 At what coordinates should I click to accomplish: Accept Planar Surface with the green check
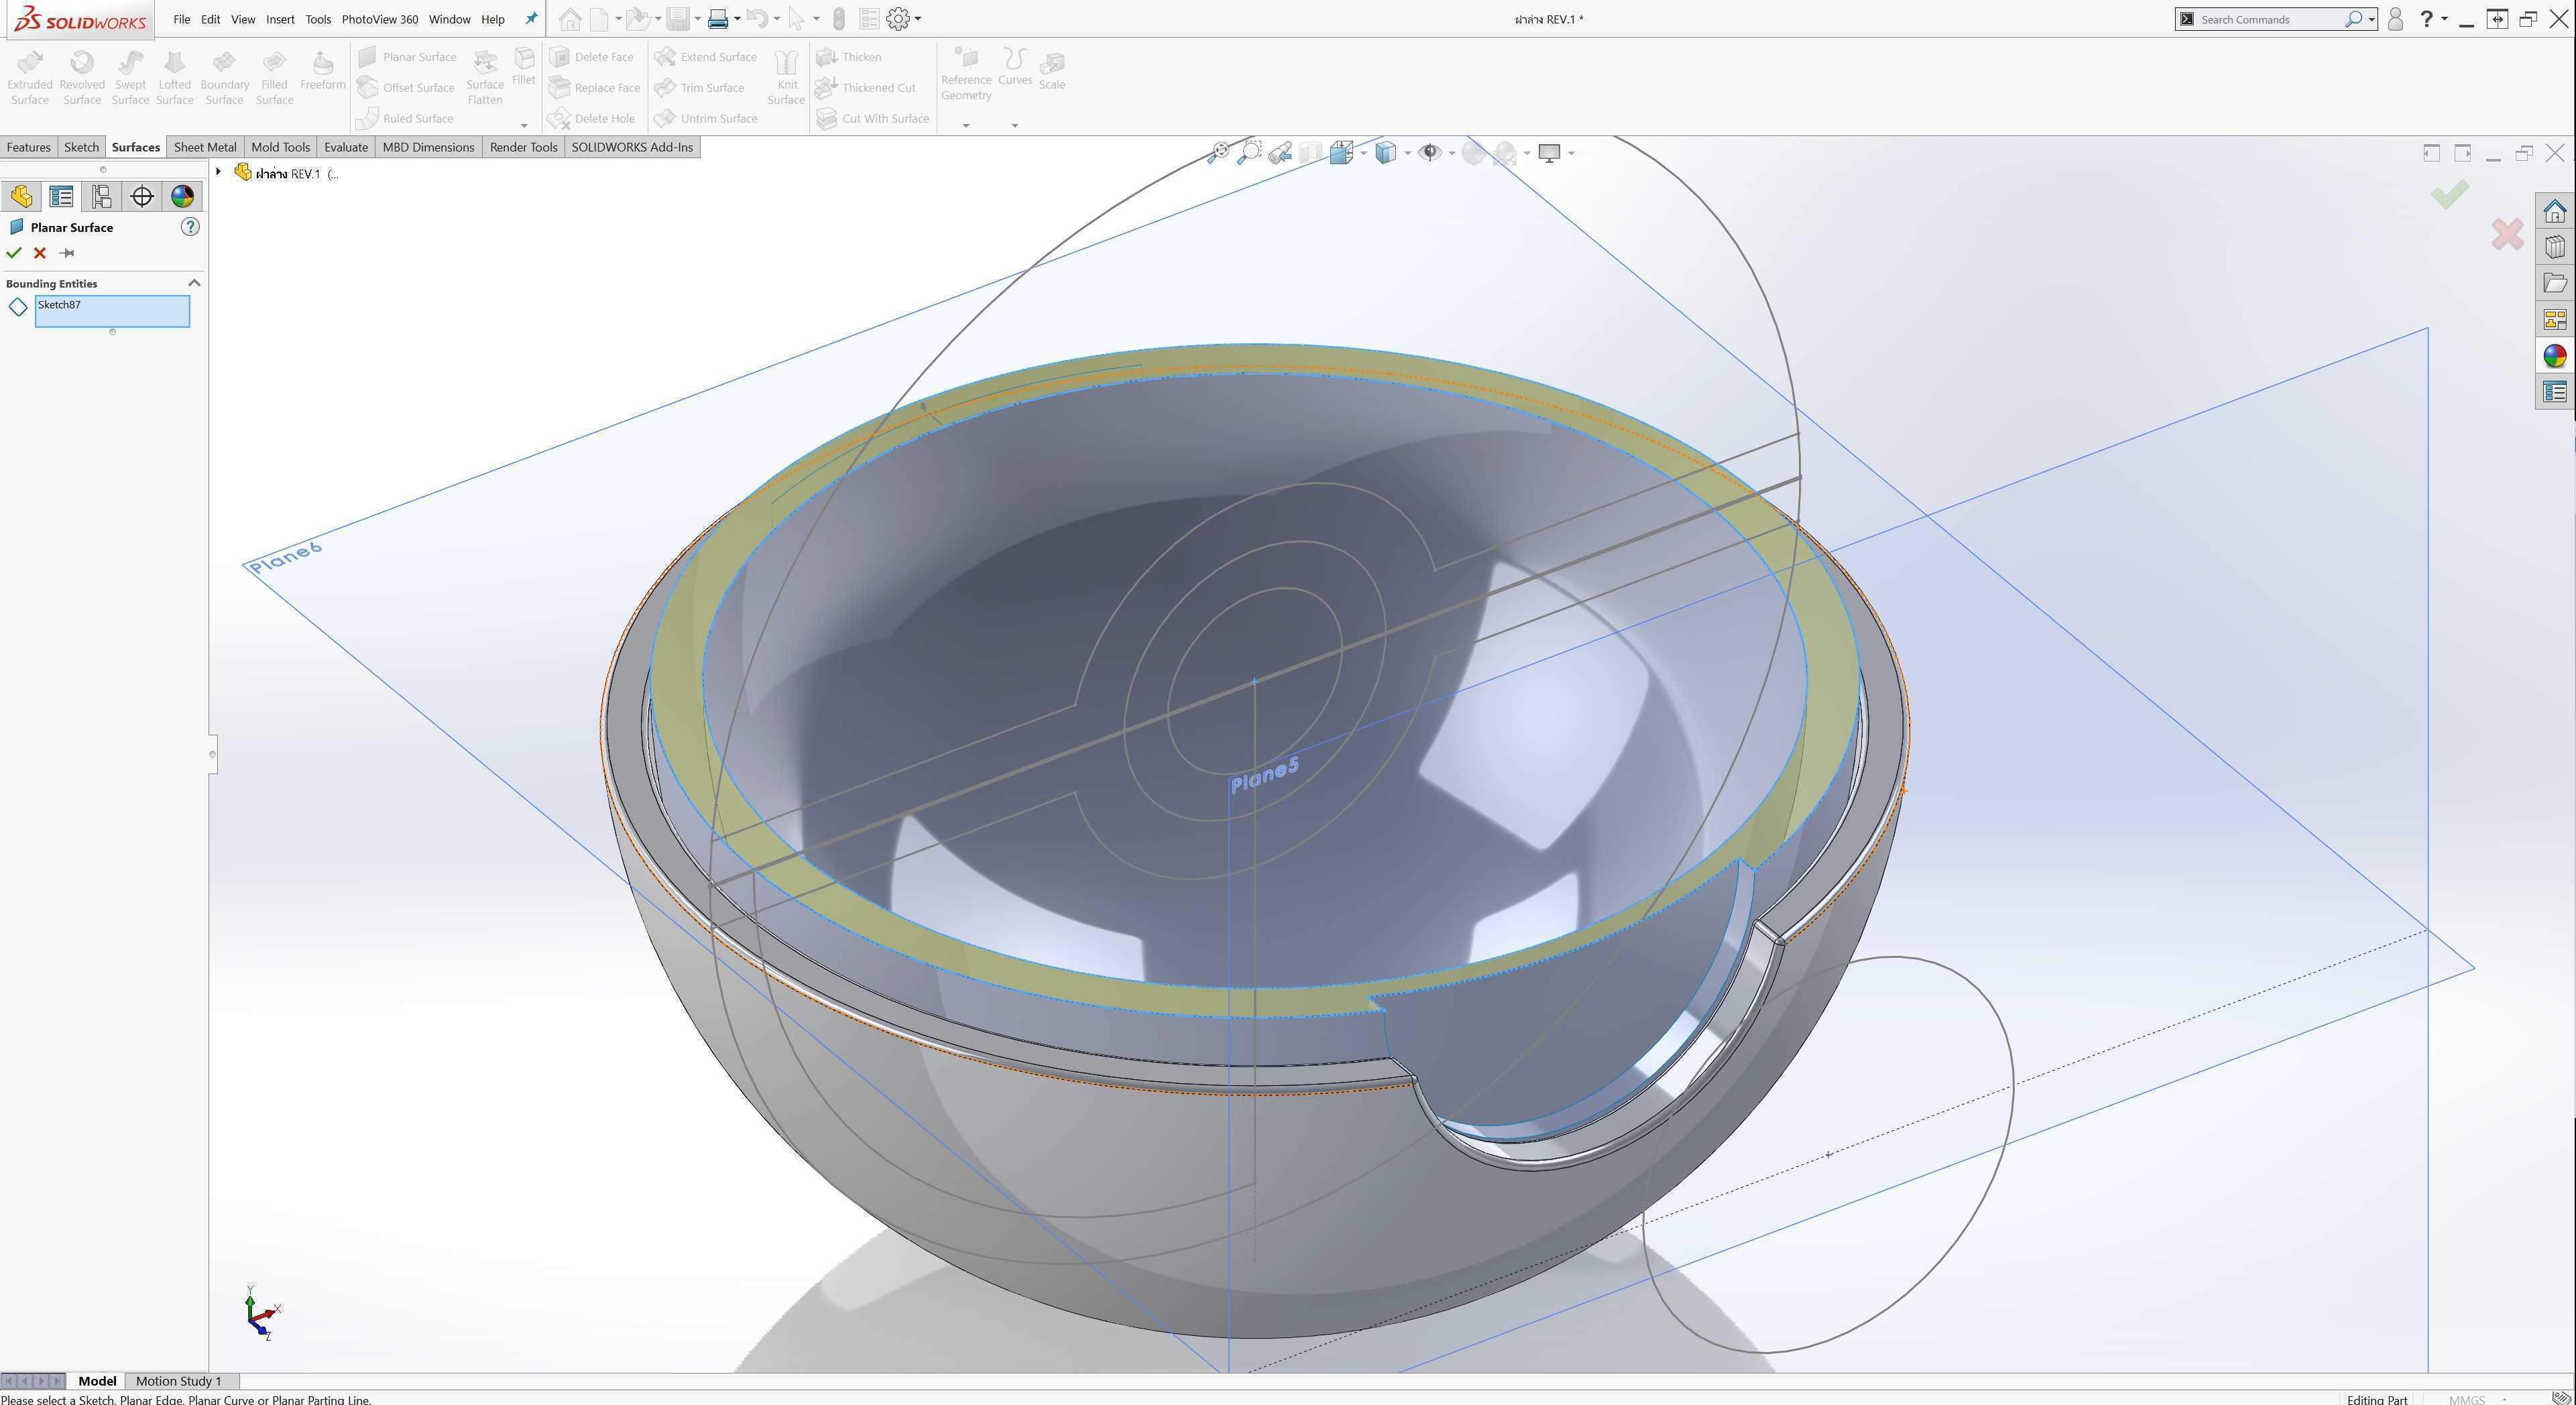click(x=14, y=253)
